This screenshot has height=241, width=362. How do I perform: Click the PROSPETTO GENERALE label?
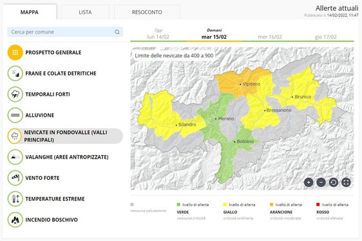53,52
